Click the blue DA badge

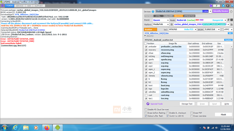230,33
